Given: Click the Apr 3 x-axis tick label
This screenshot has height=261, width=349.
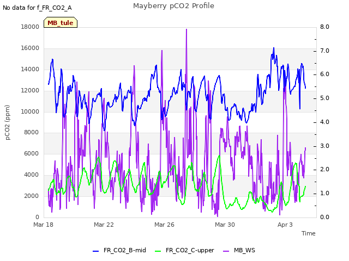Looking at the screenshot, I should pyautogui.click(x=285, y=225).
